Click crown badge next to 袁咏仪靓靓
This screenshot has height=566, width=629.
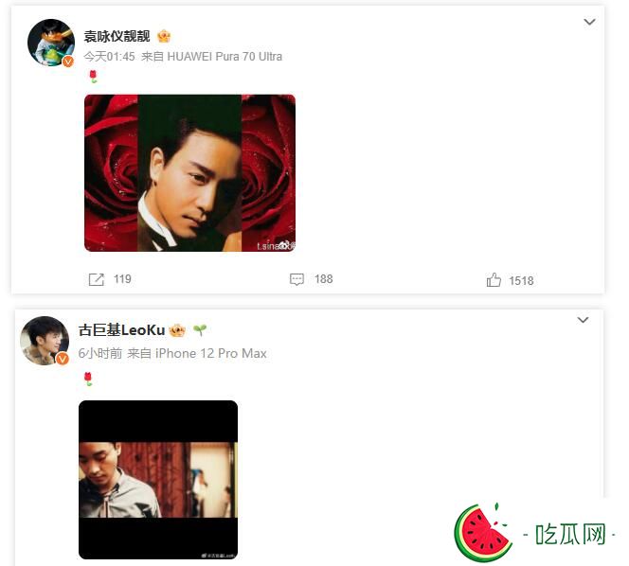164,37
